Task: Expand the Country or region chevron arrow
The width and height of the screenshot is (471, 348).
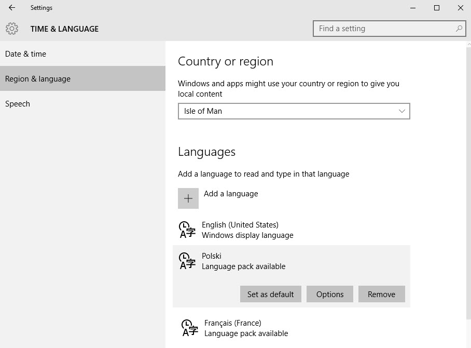Action: [401, 111]
